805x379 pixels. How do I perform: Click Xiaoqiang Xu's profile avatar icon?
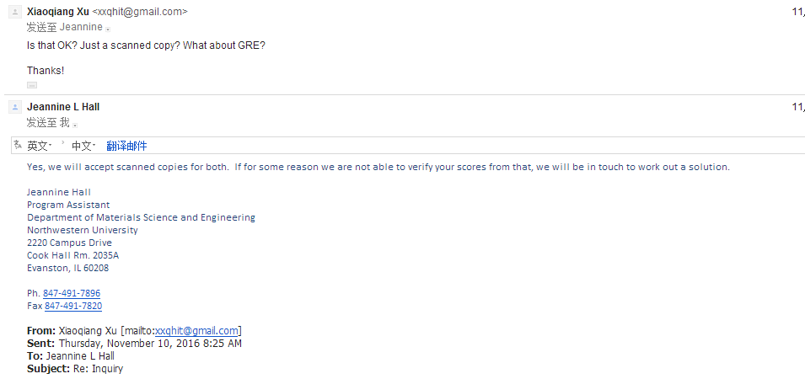[x=13, y=12]
